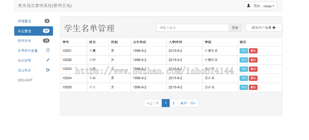Viewport: 309px width, 140px height.
Task: Open the 账号密码重置 sidebar item
Action: (x=34, y=51)
